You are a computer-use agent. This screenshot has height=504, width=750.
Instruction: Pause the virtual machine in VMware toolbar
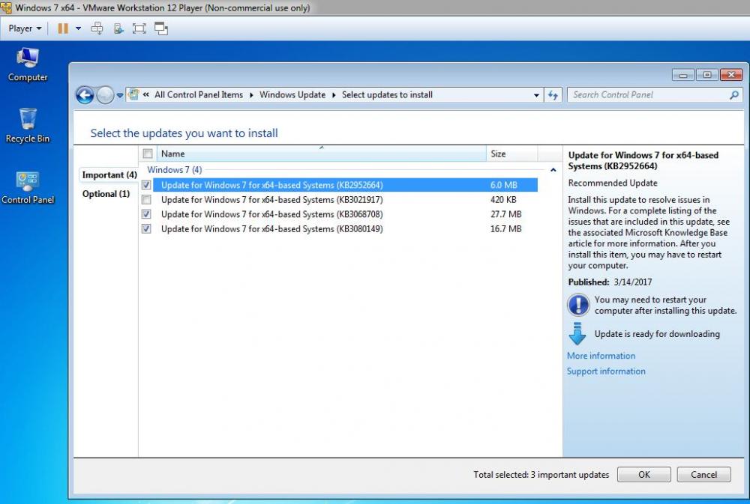coord(62,28)
